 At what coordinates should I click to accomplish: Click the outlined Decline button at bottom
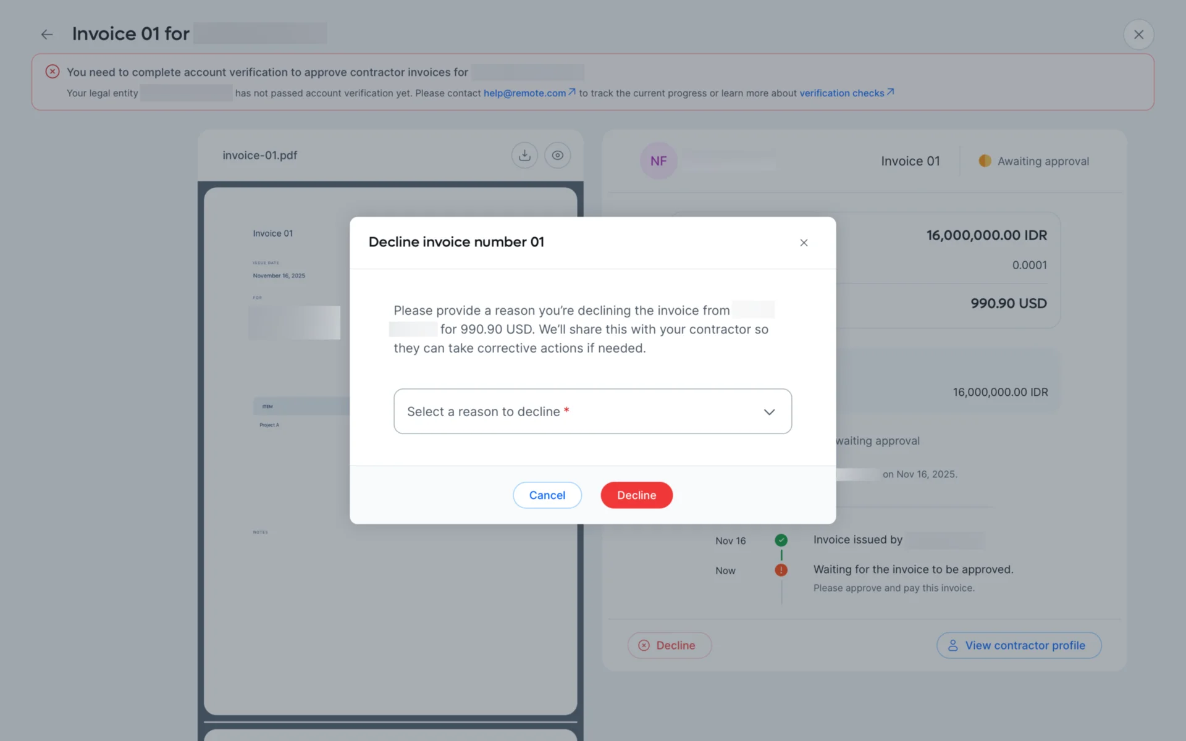point(669,645)
